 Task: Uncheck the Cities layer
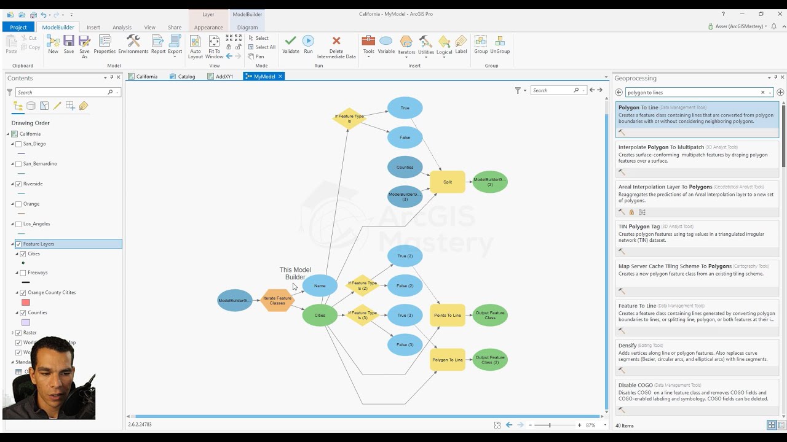23,254
